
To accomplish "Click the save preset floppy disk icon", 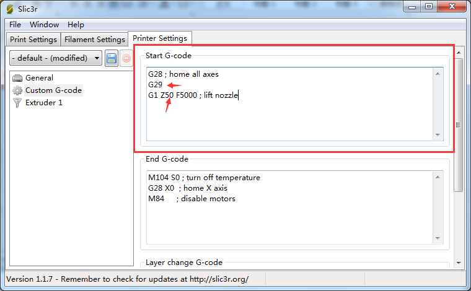I will [x=112, y=58].
